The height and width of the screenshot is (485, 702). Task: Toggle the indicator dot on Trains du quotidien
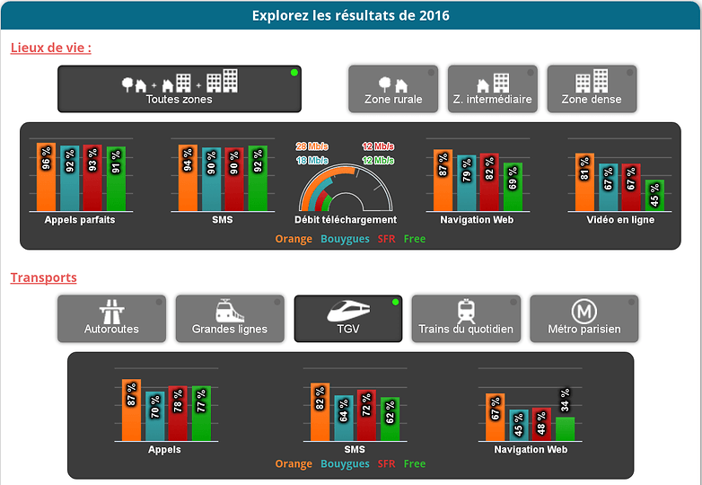click(x=513, y=302)
